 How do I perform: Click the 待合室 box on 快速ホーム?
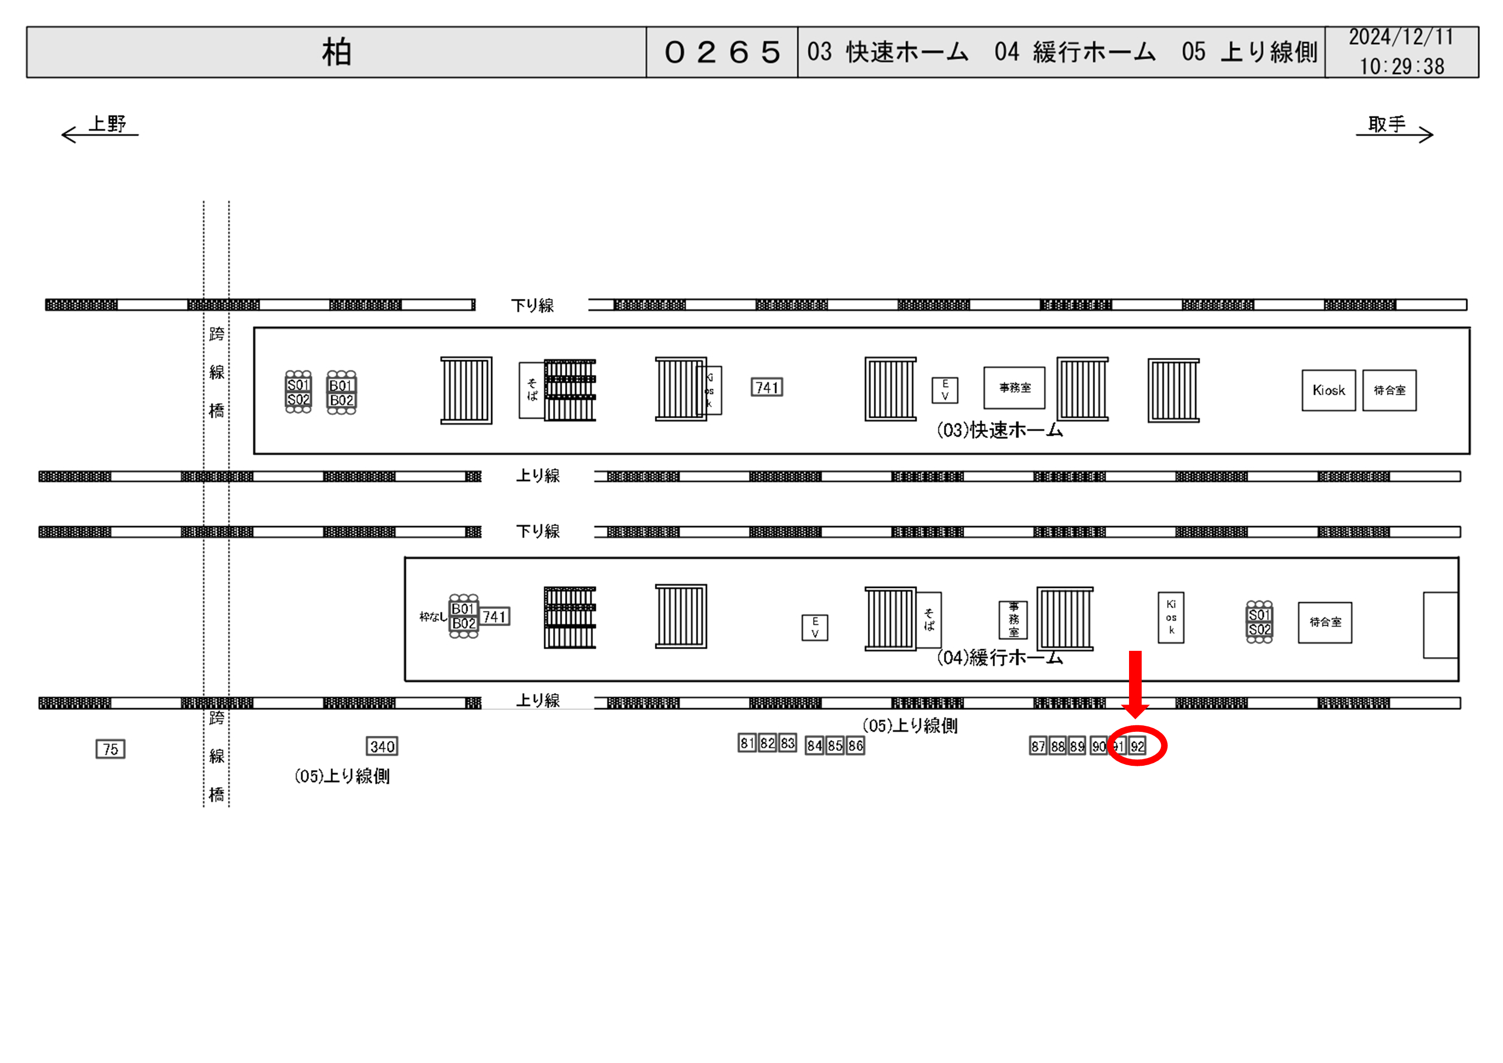click(x=1389, y=390)
